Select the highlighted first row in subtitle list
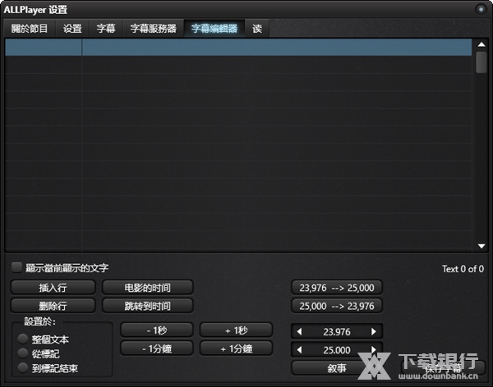 coord(238,48)
